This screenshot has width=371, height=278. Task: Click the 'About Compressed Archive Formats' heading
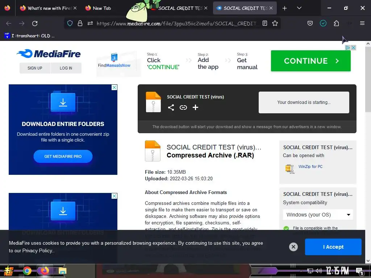186,193
